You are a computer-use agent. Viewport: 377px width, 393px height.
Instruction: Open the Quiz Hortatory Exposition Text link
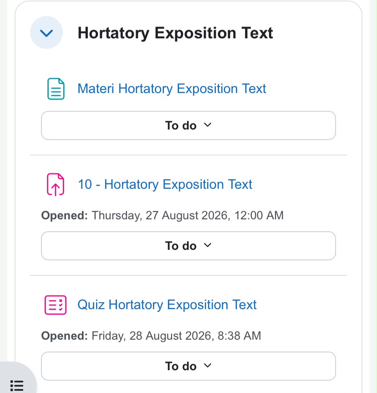[x=167, y=305]
